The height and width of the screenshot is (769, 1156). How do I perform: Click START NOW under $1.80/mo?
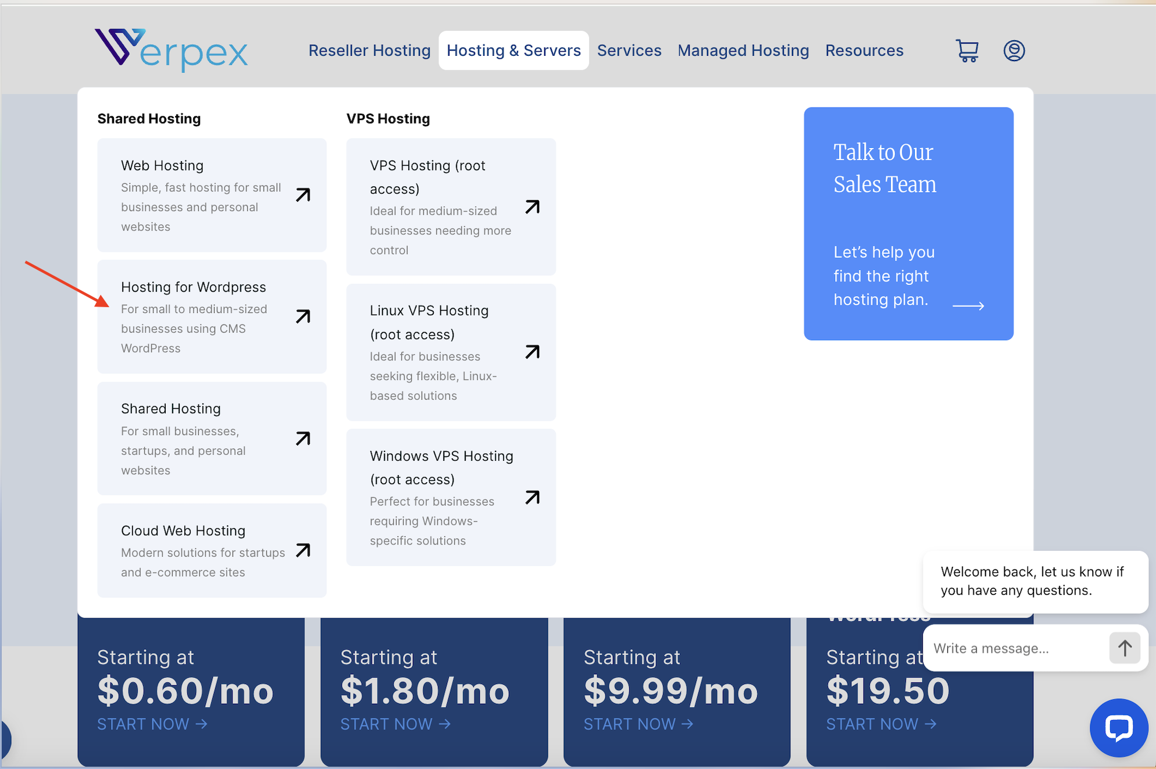click(395, 724)
